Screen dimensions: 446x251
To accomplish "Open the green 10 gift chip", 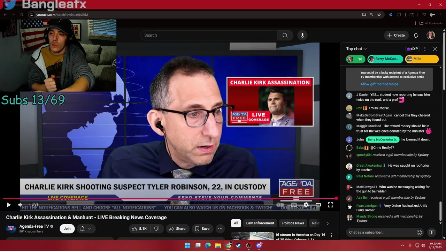I will (356, 59).
